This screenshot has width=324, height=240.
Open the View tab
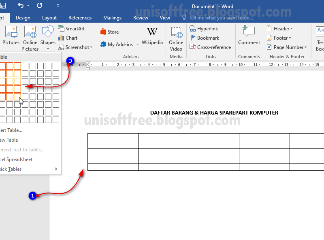coord(165,18)
